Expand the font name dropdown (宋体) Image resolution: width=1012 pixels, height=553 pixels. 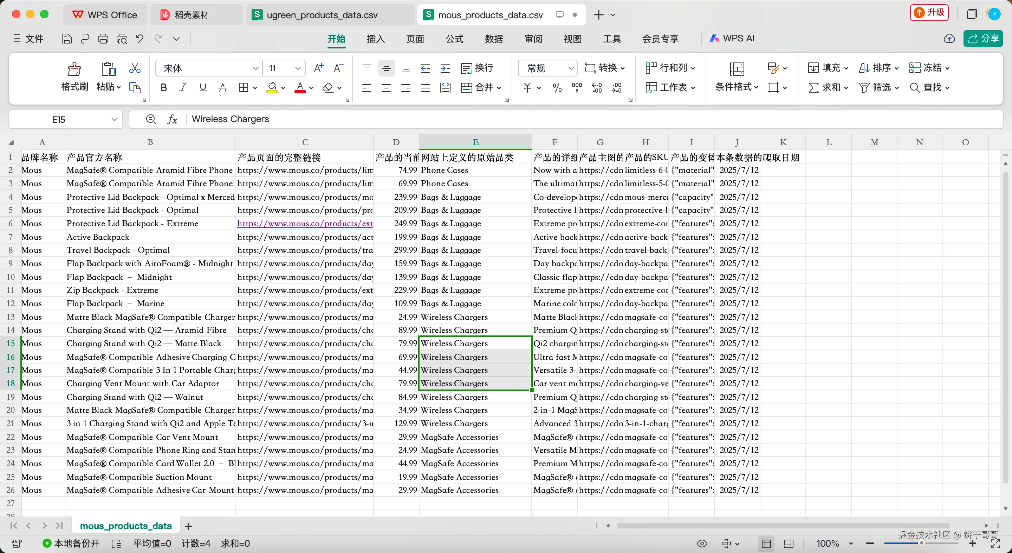(x=255, y=68)
